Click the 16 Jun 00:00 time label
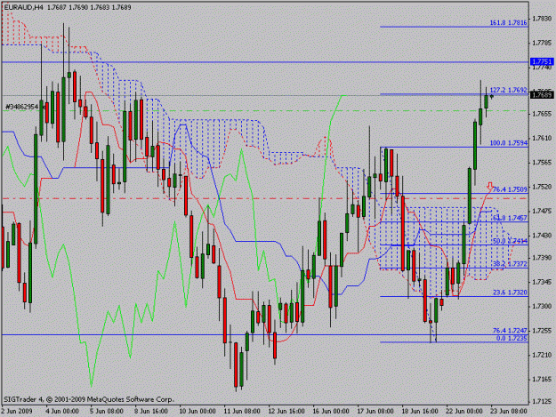 (331, 411)
